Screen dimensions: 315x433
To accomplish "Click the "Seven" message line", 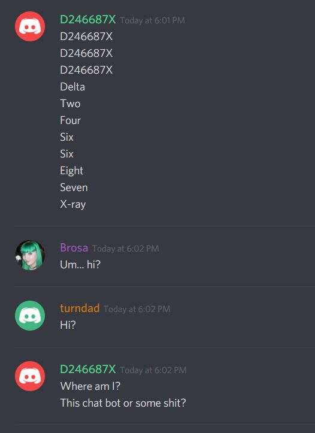I will coord(74,187).
